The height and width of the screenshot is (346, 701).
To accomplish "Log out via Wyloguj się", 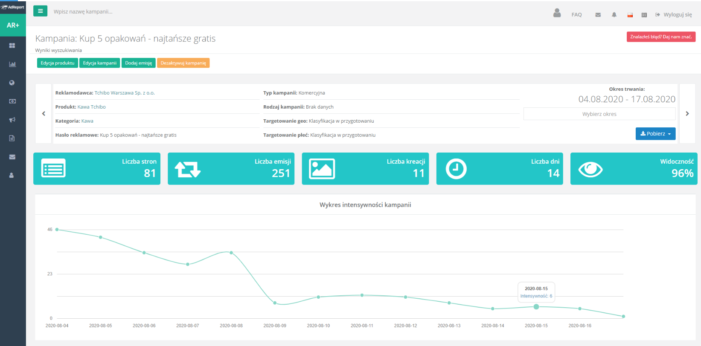I will point(674,14).
